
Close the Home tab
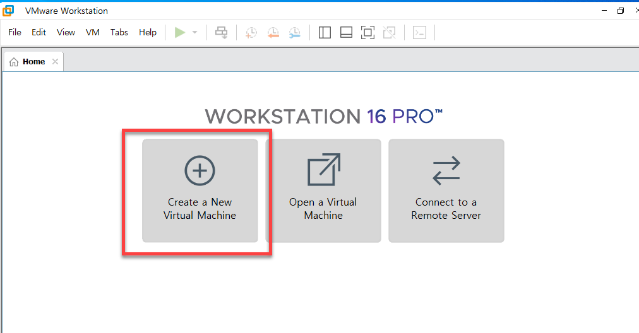(x=55, y=61)
